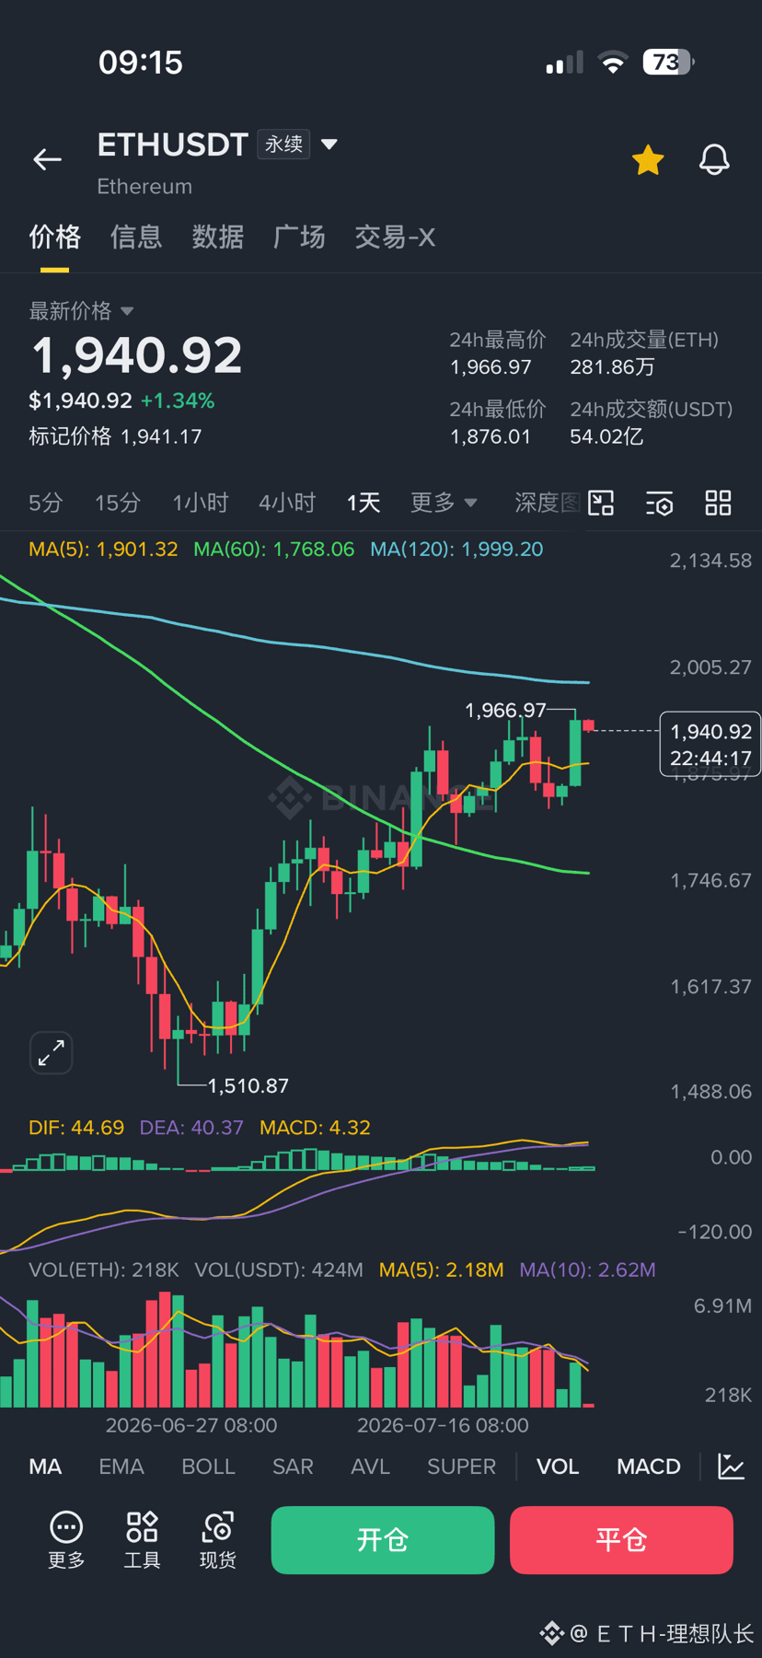
Task: Toggle the BOLL indicator
Action: pos(208,1467)
